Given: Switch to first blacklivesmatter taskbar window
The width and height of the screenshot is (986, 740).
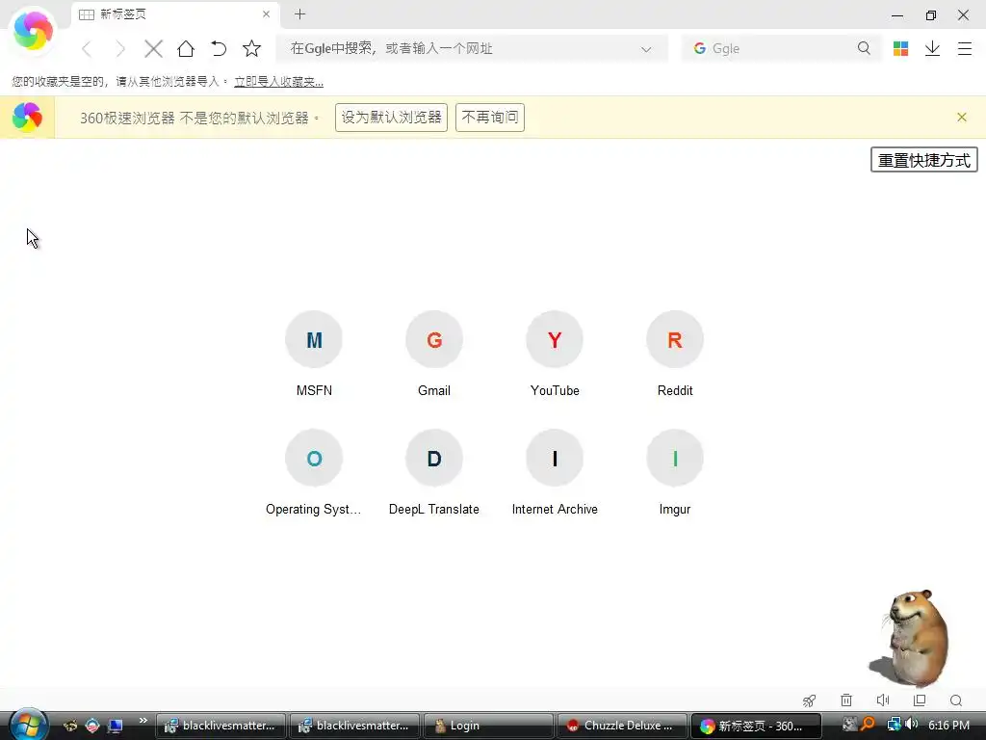Looking at the screenshot, I should click(x=221, y=726).
